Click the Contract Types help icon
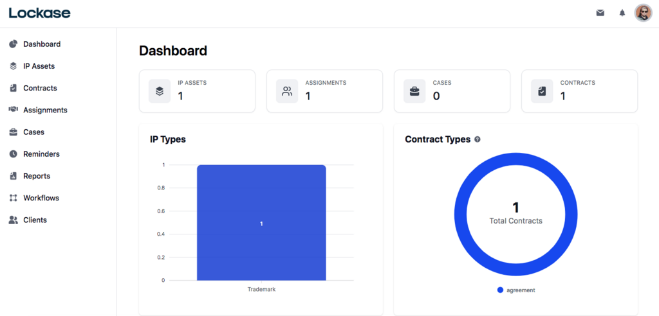Viewport: 659px width, 316px height. click(x=478, y=139)
